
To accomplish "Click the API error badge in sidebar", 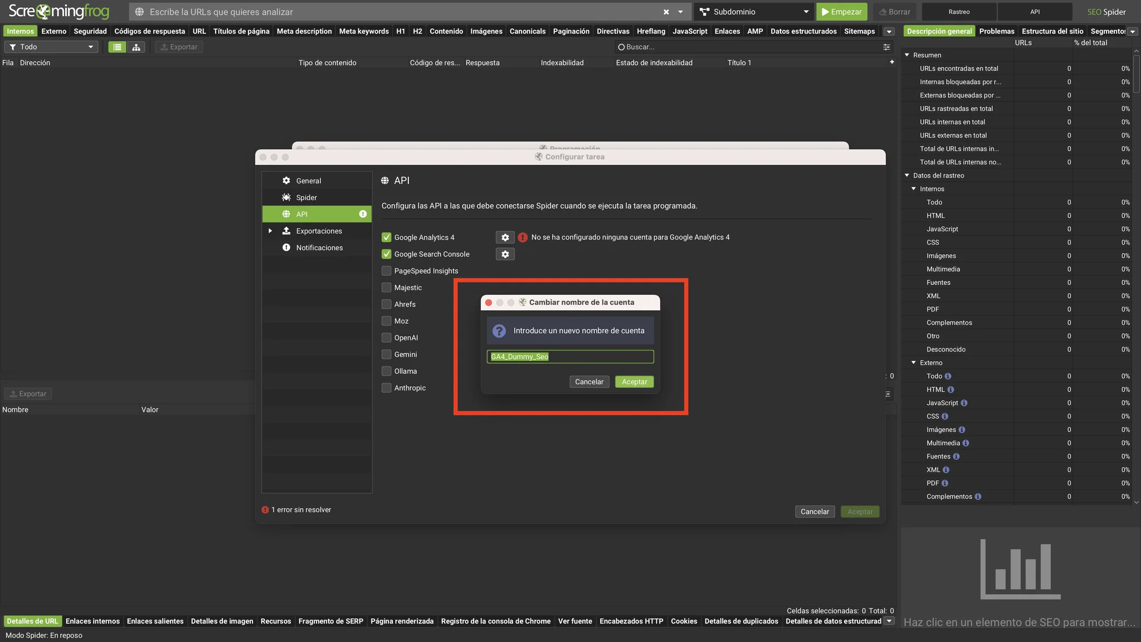I will click(363, 214).
